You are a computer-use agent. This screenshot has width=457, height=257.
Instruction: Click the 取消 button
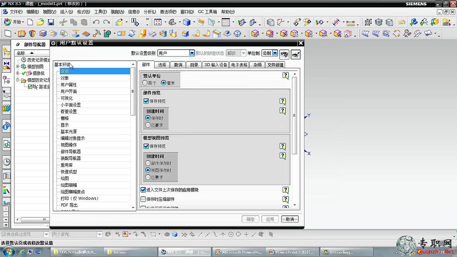(x=290, y=219)
